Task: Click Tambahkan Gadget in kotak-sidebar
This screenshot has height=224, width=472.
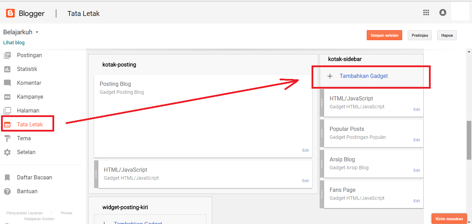Action: (x=364, y=76)
